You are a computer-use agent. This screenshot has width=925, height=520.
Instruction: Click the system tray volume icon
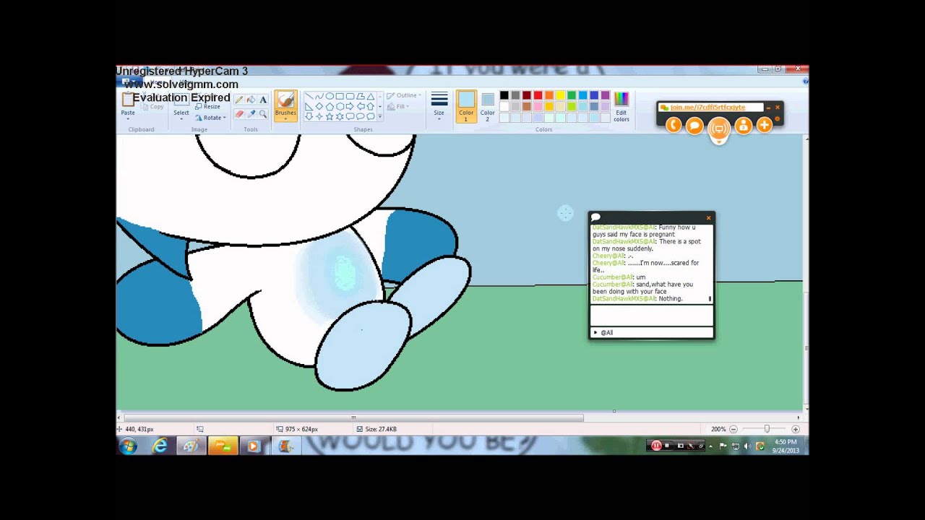747,446
